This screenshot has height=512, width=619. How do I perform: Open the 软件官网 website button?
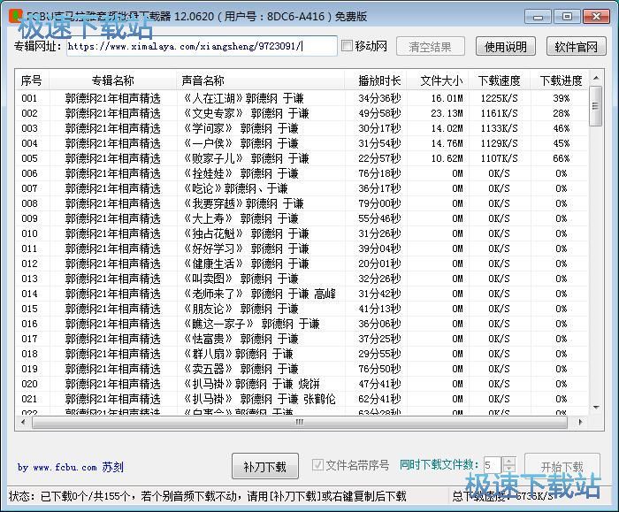[576, 47]
